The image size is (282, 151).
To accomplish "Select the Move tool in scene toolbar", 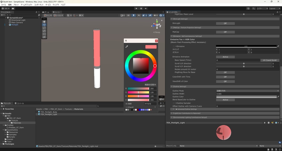I will (44, 24).
